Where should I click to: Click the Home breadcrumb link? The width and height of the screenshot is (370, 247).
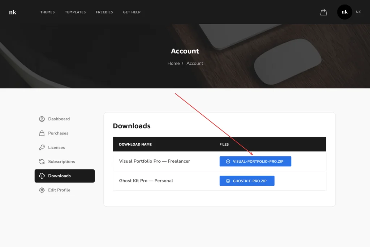coord(173,63)
